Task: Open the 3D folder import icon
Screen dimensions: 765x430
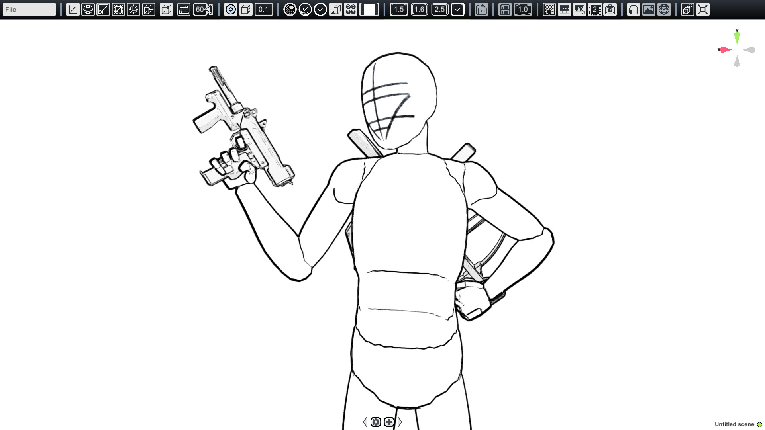Action: click(482, 9)
